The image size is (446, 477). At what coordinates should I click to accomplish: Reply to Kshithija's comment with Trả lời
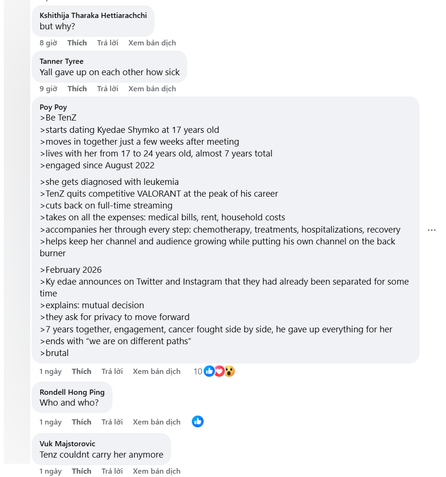(108, 43)
